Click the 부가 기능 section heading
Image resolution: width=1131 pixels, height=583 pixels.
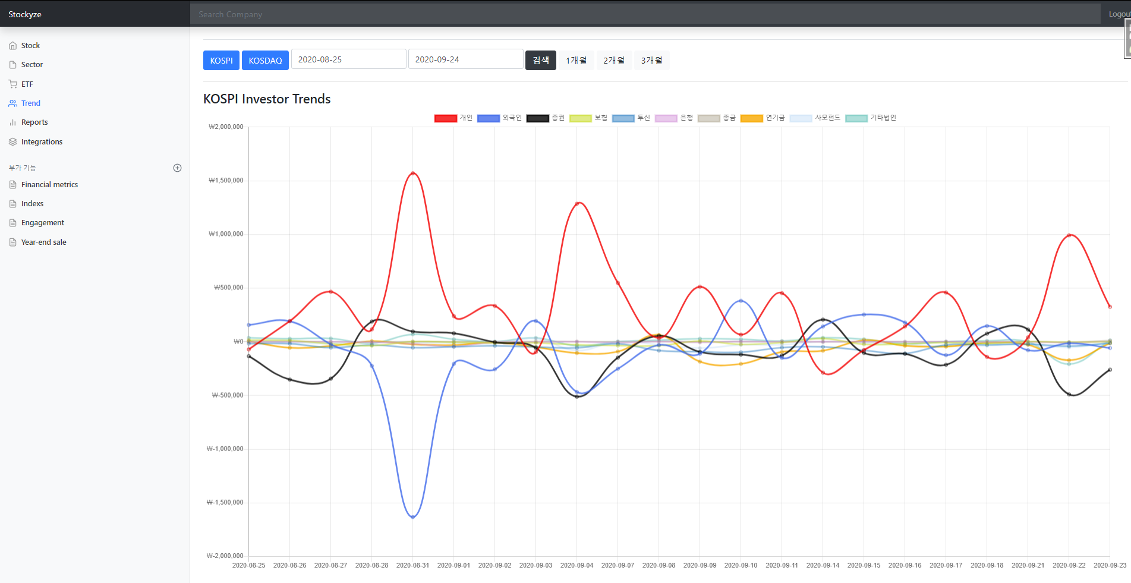(23, 168)
